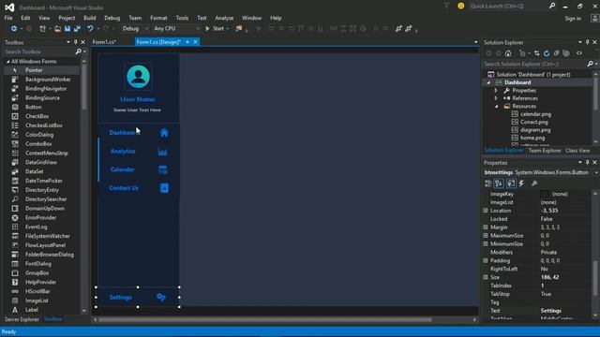Click the Solution Explorer Refresh icon
The height and width of the screenshot is (337, 600).
[x=547, y=53]
